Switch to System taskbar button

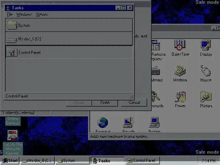(x=73, y=161)
